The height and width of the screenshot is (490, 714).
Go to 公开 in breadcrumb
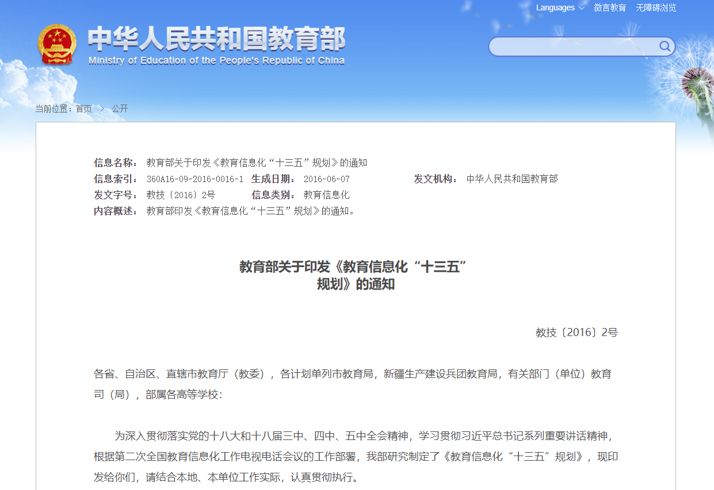pos(120,109)
